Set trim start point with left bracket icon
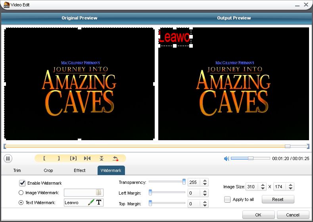The image size is (313, 222). click(x=44, y=158)
